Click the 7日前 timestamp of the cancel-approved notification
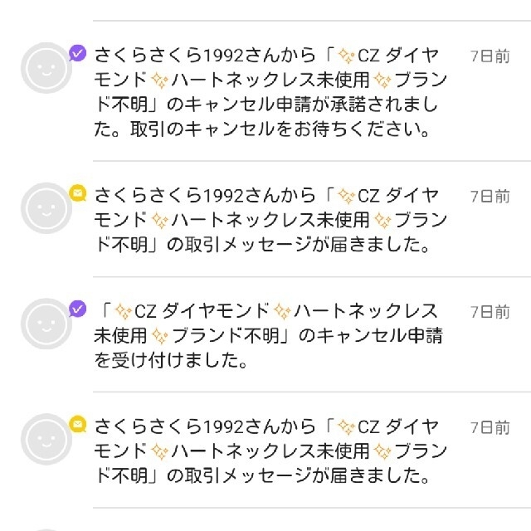 pos(490,56)
